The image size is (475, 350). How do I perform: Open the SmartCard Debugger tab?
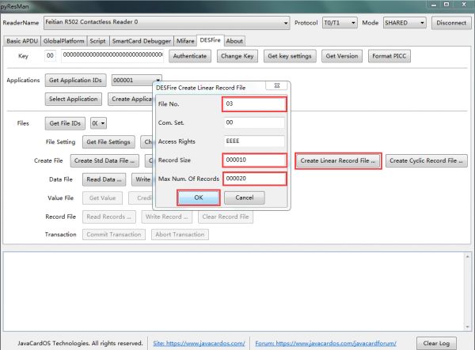click(142, 41)
